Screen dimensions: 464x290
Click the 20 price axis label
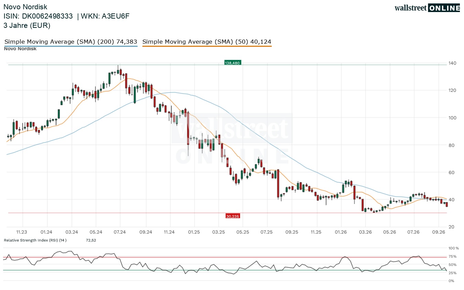pos(451,227)
